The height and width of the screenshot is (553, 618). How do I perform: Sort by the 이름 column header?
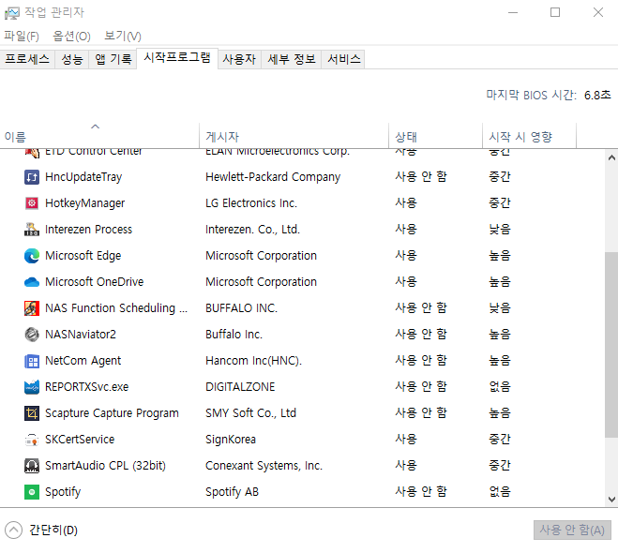coord(99,136)
